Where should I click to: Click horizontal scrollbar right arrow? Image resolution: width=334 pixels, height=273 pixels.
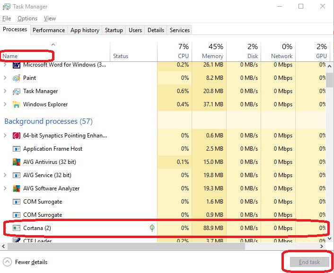coord(322,247)
